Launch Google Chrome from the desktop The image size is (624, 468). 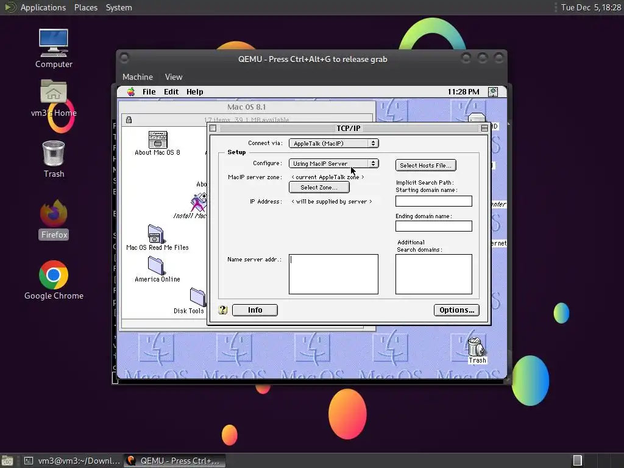[54, 275]
